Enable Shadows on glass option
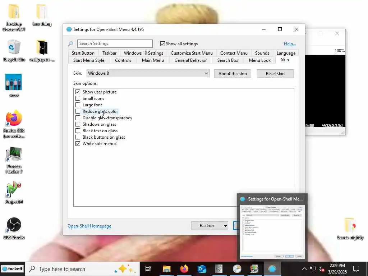 pyautogui.click(x=78, y=124)
